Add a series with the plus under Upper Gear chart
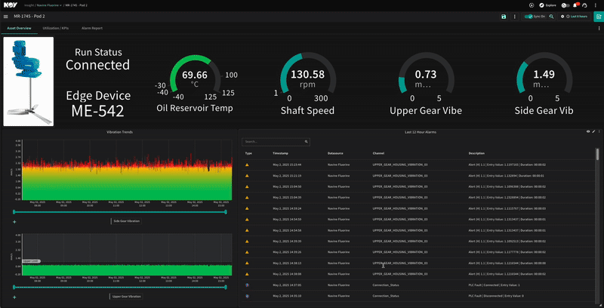The height and width of the screenshot is (308, 604). (14, 297)
